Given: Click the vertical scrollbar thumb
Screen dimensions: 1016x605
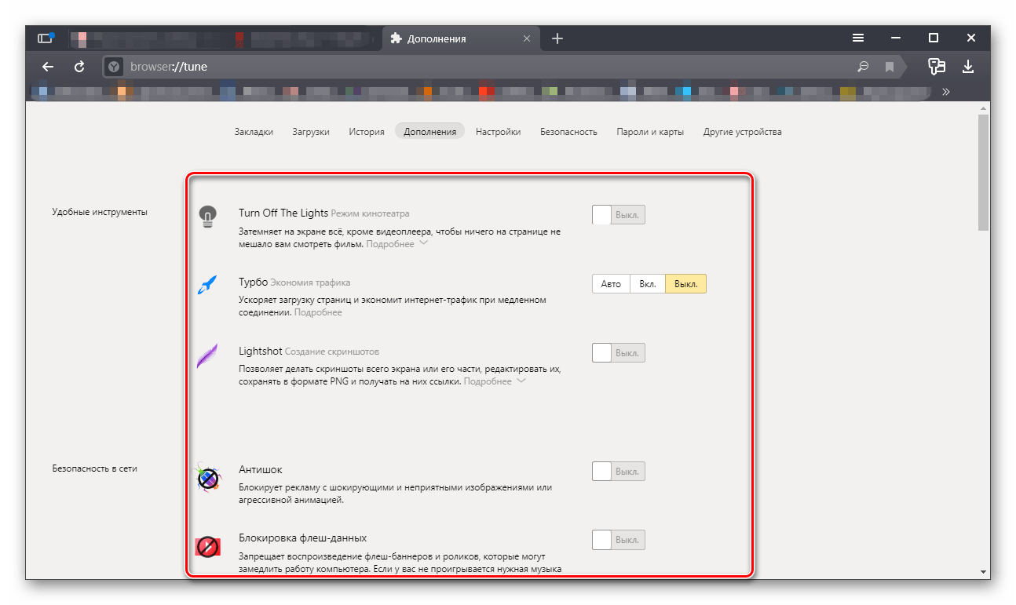Looking at the screenshot, I should pos(983,173).
